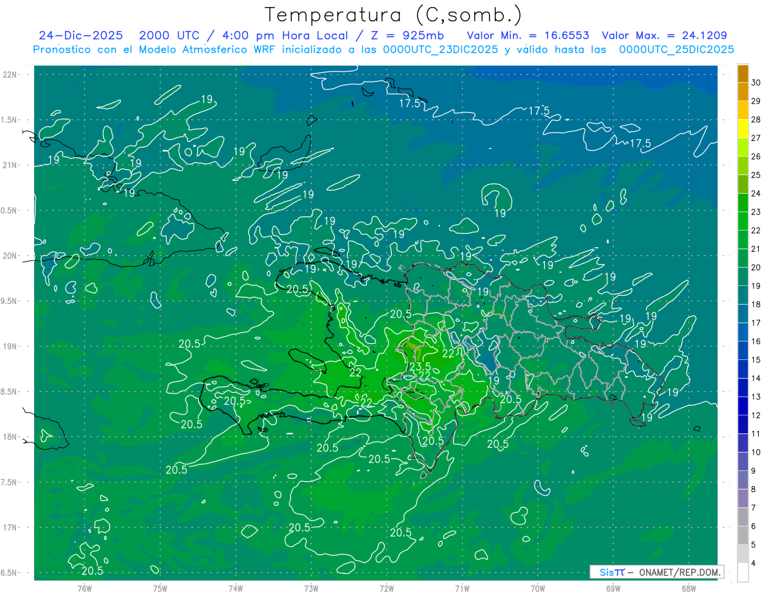Click the Valor Min. = 16.6553 readout
The image size is (773, 597).
(x=528, y=35)
